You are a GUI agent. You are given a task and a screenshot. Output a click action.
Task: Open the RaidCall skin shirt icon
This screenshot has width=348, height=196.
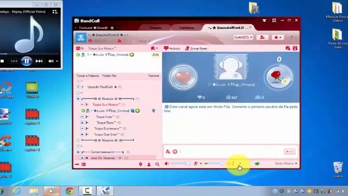(264, 21)
